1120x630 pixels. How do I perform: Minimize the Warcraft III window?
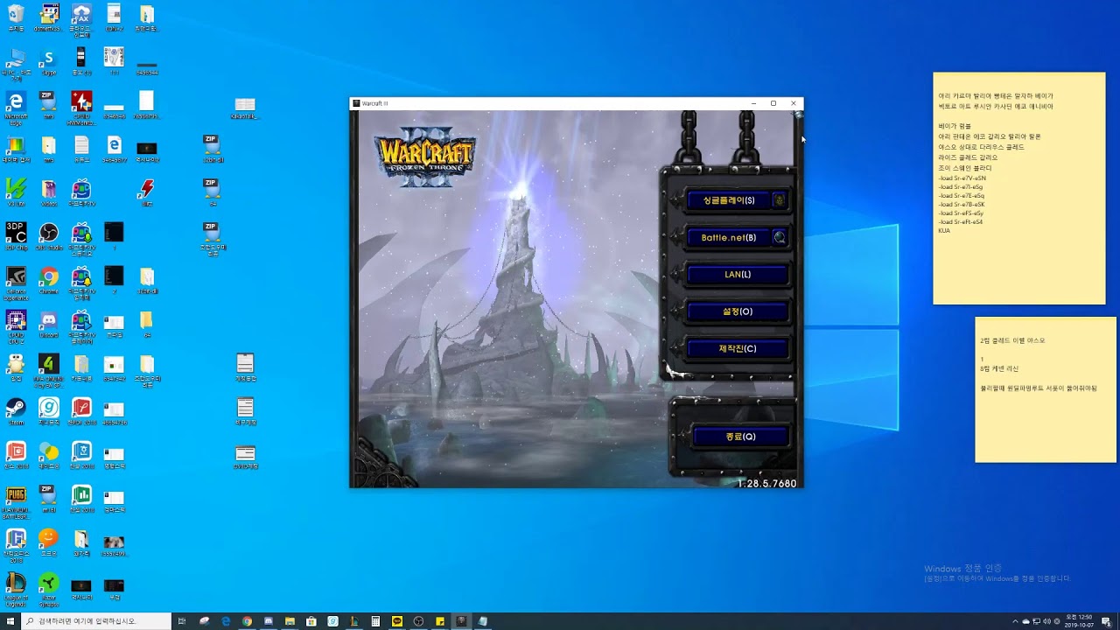[753, 103]
